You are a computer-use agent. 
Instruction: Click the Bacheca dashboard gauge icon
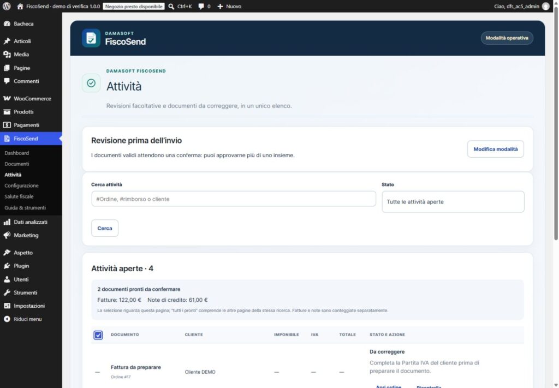point(7,24)
